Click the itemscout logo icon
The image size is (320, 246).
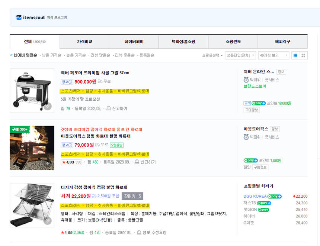coord(19,17)
